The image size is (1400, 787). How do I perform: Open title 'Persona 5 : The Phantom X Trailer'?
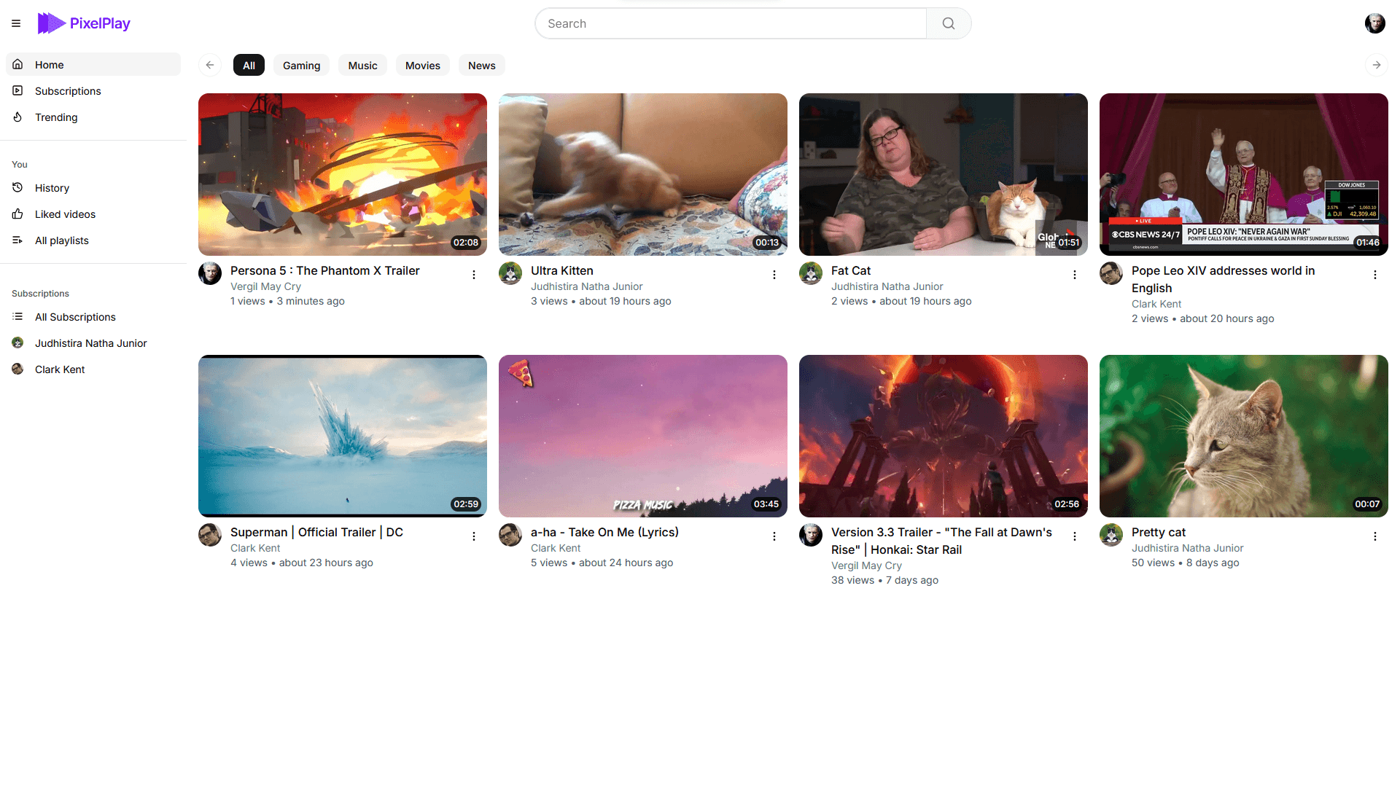pos(325,270)
